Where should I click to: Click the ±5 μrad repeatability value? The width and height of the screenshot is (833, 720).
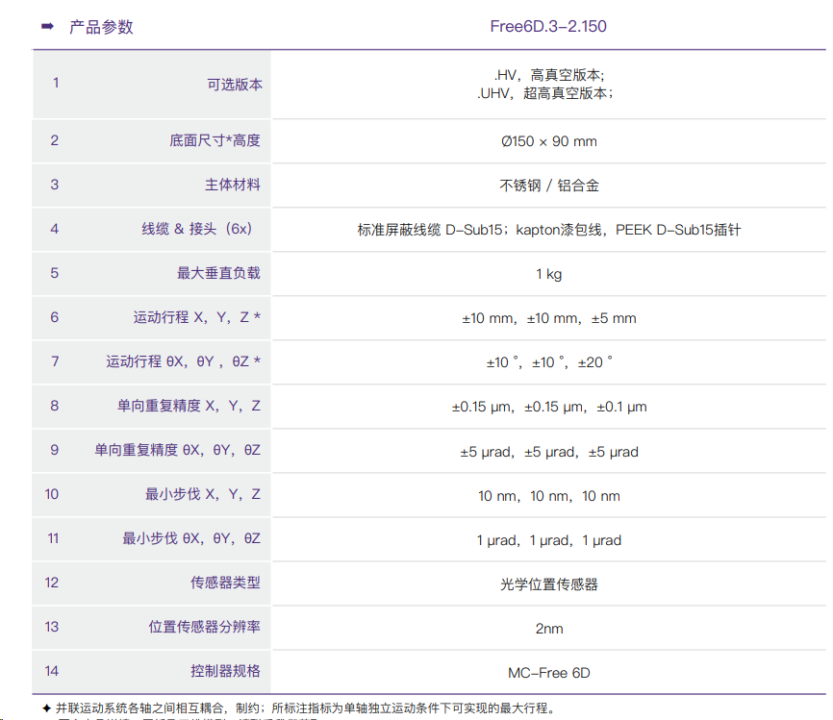548,452
